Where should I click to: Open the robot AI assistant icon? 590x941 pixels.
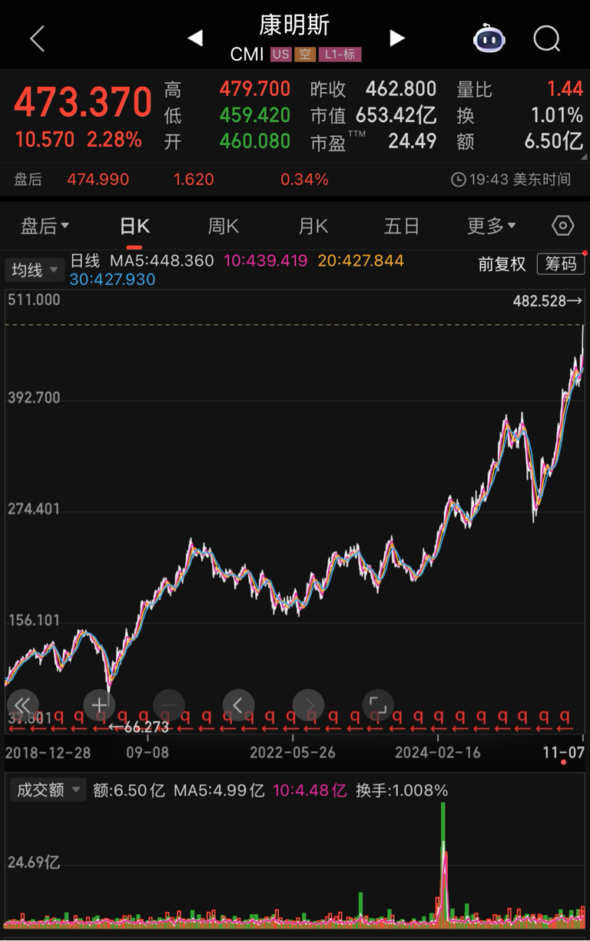[489, 38]
